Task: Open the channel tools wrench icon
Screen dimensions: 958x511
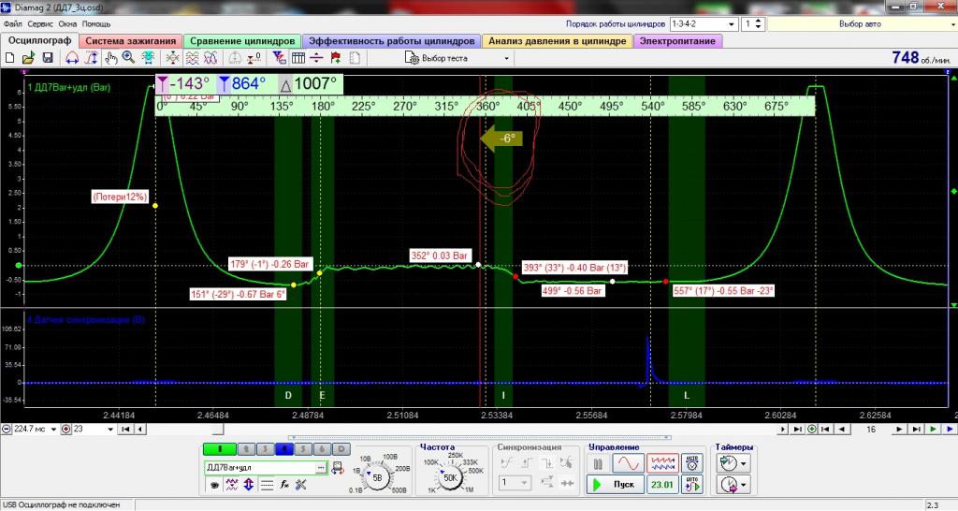Action: point(300,485)
